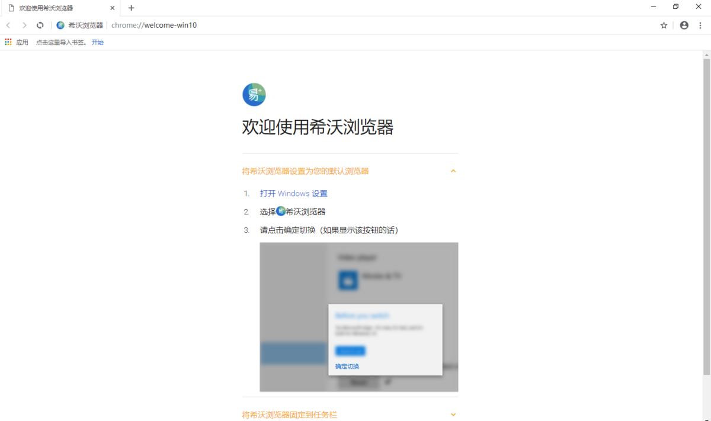Expand the 将希沃浏览器固定到任务栏 section
This screenshot has width=711, height=421.
tap(453, 414)
